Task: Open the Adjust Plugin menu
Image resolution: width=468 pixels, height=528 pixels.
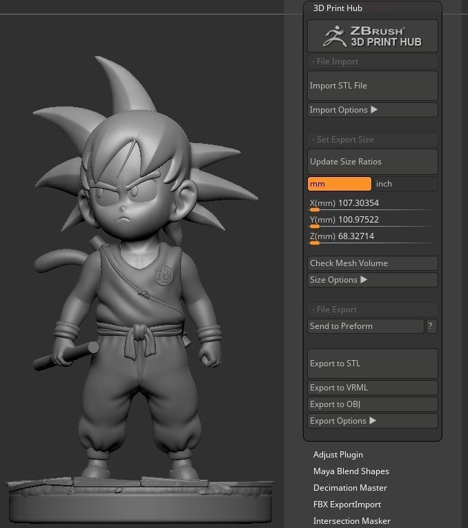Action: (338, 455)
